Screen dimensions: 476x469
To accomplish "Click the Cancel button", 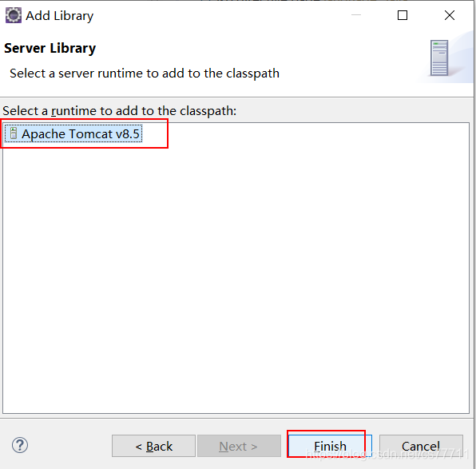I will click(x=421, y=446).
